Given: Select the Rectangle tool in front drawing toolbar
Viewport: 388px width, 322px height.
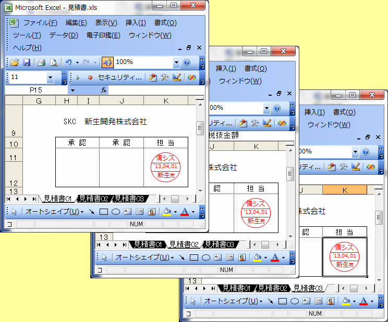Looking at the screenshot, I should pos(104,212).
